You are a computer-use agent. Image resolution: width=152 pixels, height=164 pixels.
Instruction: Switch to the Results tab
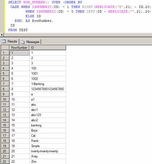pos(10,41)
